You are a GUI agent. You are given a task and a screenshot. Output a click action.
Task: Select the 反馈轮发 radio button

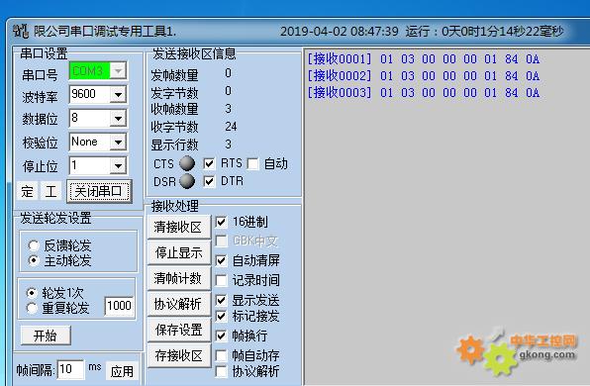coord(34,245)
